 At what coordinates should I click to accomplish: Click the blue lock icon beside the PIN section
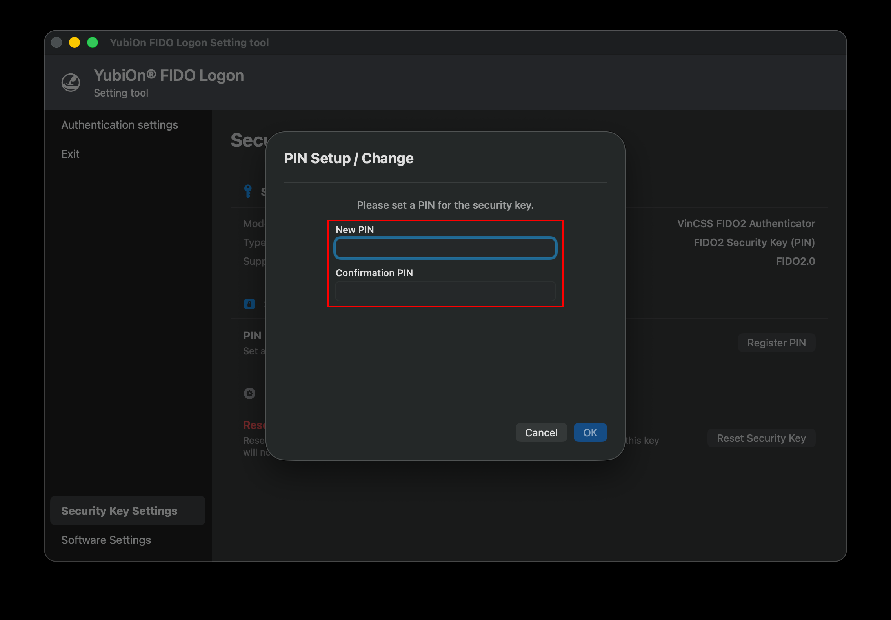point(249,304)
